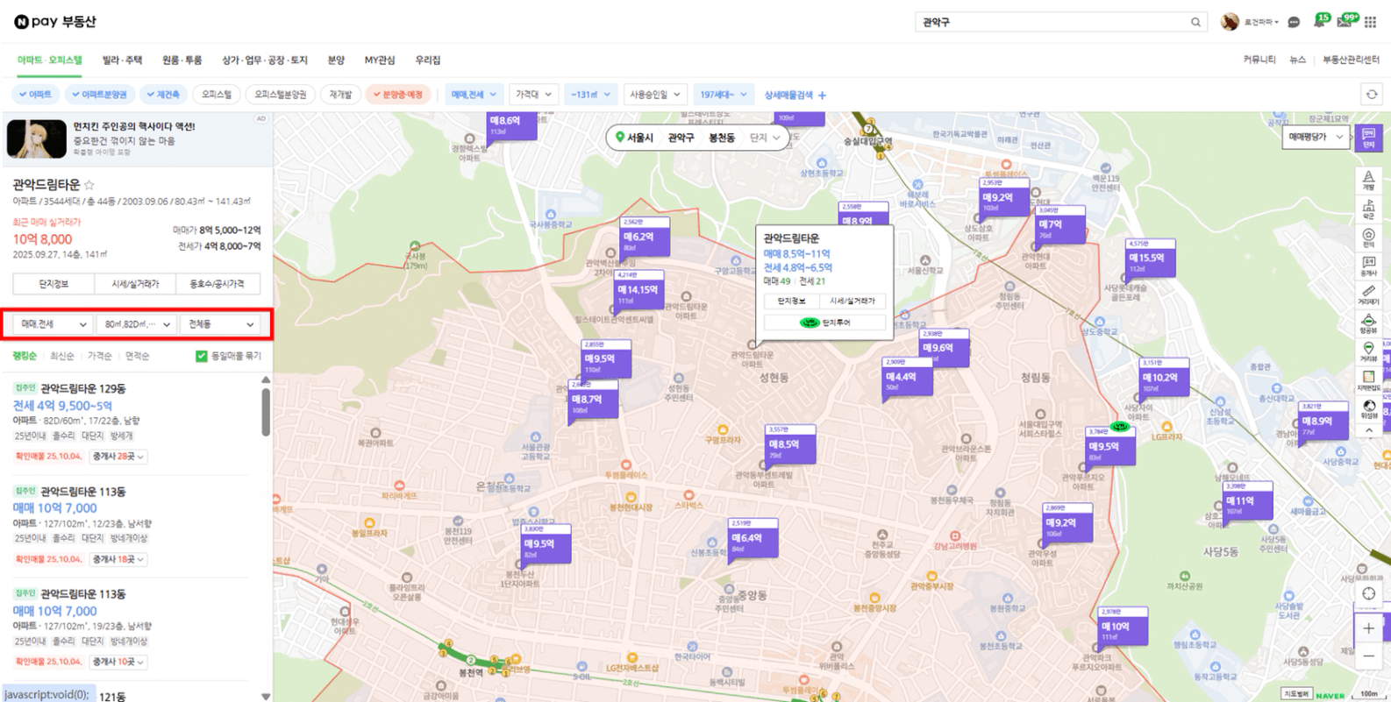This screenshot has width=1391, height=702.
Task: Click the filter reset refresh icon
Action: point(1372,95)
